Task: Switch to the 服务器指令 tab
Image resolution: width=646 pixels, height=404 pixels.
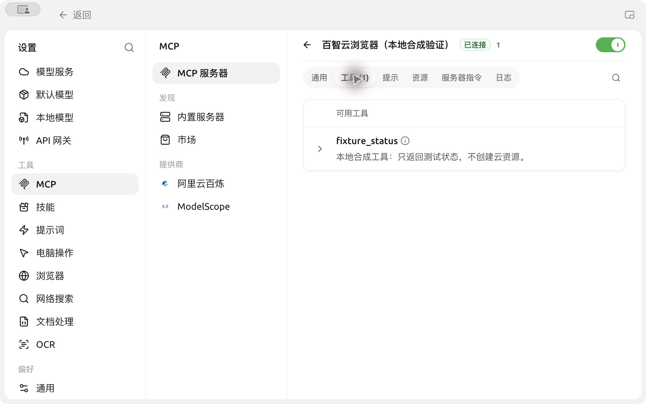Action: click(x=462, y=78)
